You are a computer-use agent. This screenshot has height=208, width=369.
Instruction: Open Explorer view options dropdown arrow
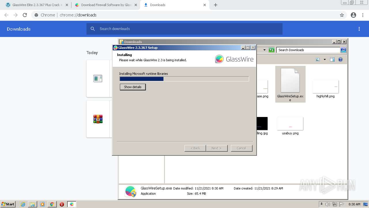coord(325,60)
